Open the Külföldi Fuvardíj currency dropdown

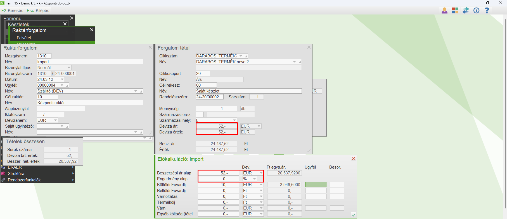point(261,185)
